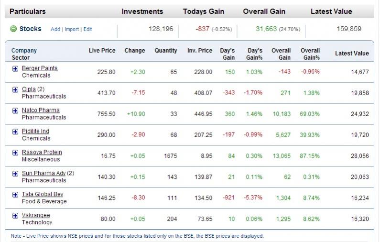Sort by Change column header
Viewport: 380px width, 242px height.
(x=135, y=50)
